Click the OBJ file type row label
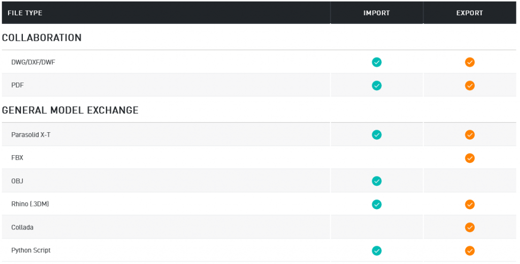The height and width of the screenshot is (264, 520). [17, 181]
